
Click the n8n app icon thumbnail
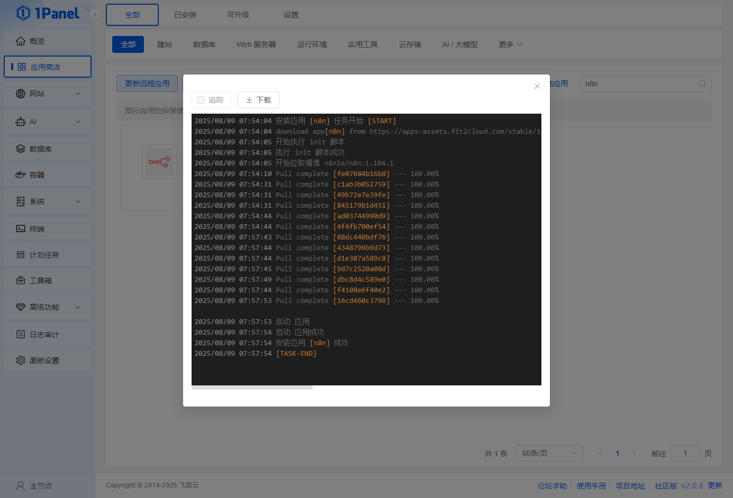[159, 162]
